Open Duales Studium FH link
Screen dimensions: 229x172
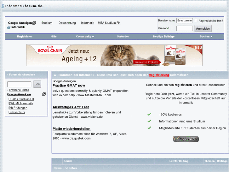pyautogui.click(x=21, y=99)
